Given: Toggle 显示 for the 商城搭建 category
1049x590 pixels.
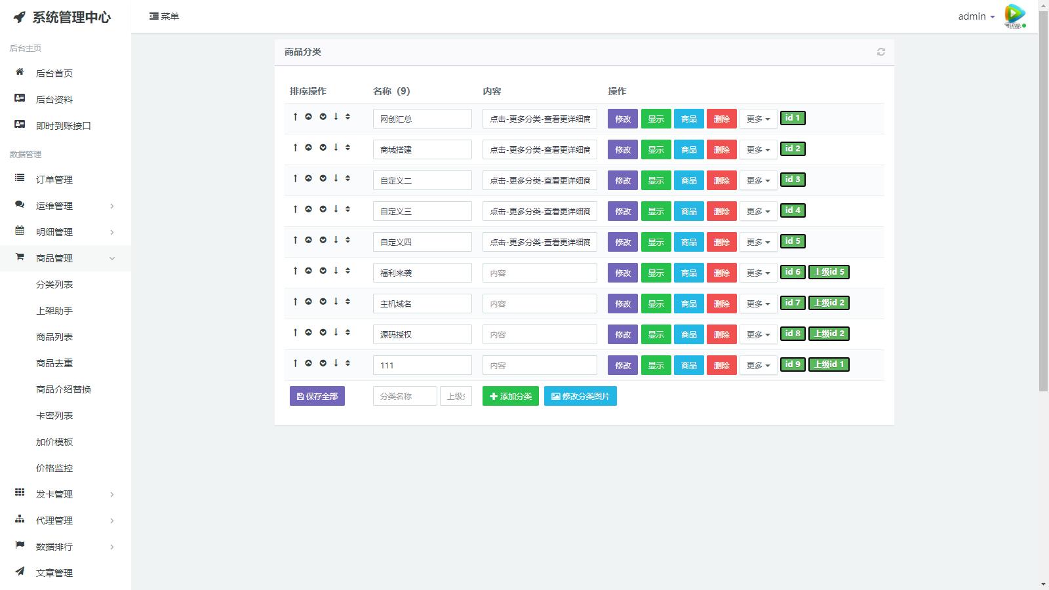Looking at the screenshot, I should 656,149.
